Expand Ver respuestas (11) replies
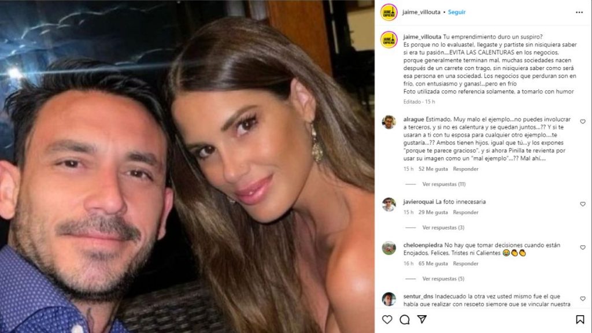The width and height of the screenshot is (592, 333). point(443,184)
